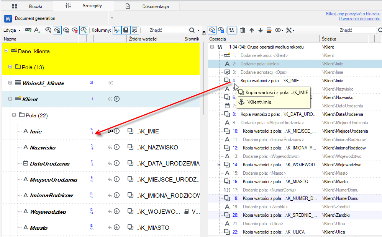The width and height of the screenshot is (382, 237).
Task: Delete the selected operation with trash icon
Action: click(x=243, y=30)
